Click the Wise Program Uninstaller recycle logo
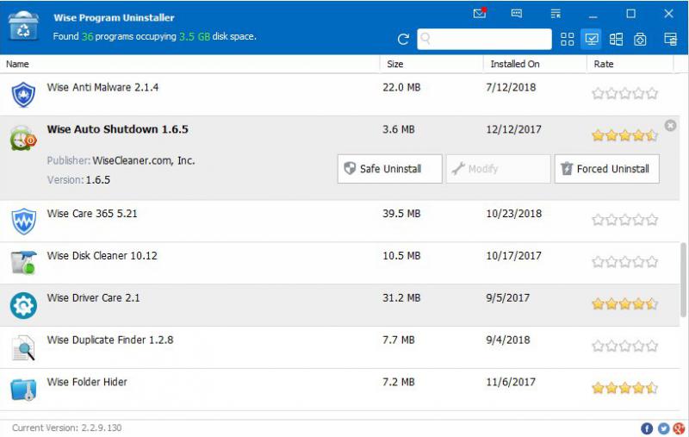 (x=23, y=26)
